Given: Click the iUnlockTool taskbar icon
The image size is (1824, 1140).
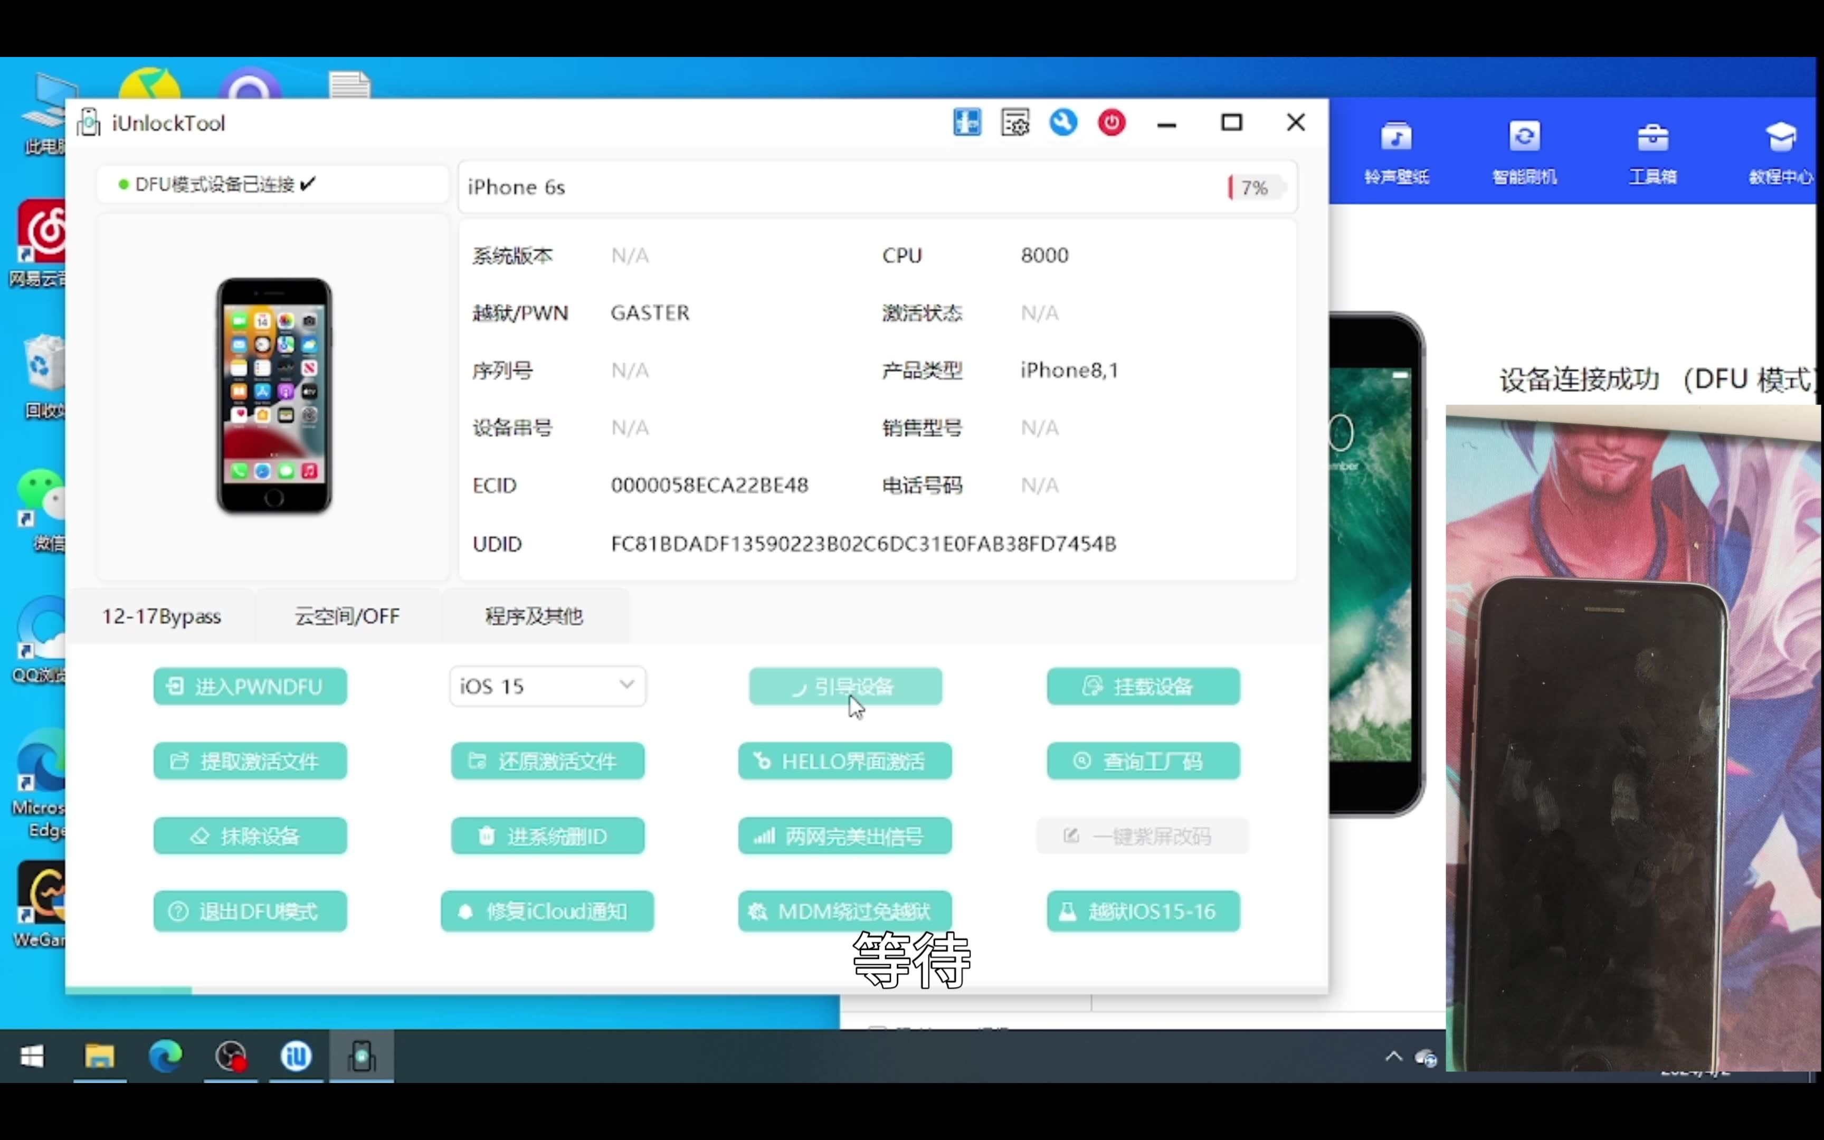Looking at the screenshot, I should [x=362, y=1056].
